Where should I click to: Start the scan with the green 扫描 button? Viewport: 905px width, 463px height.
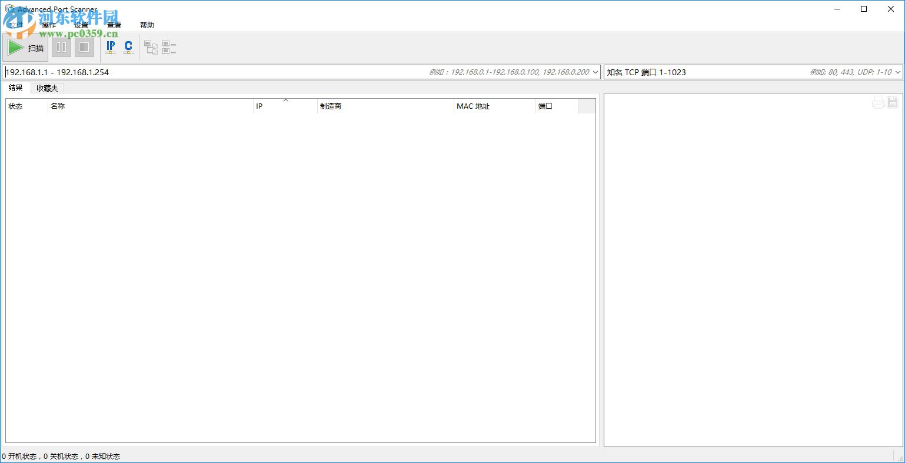pyautogui.click(x=26, y=48)
